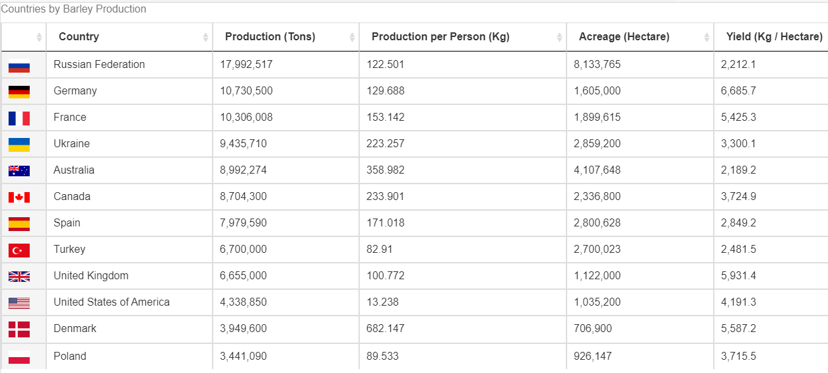Select the United States of America name
This screenshot has width=828, height=373.
pos(112,302)
